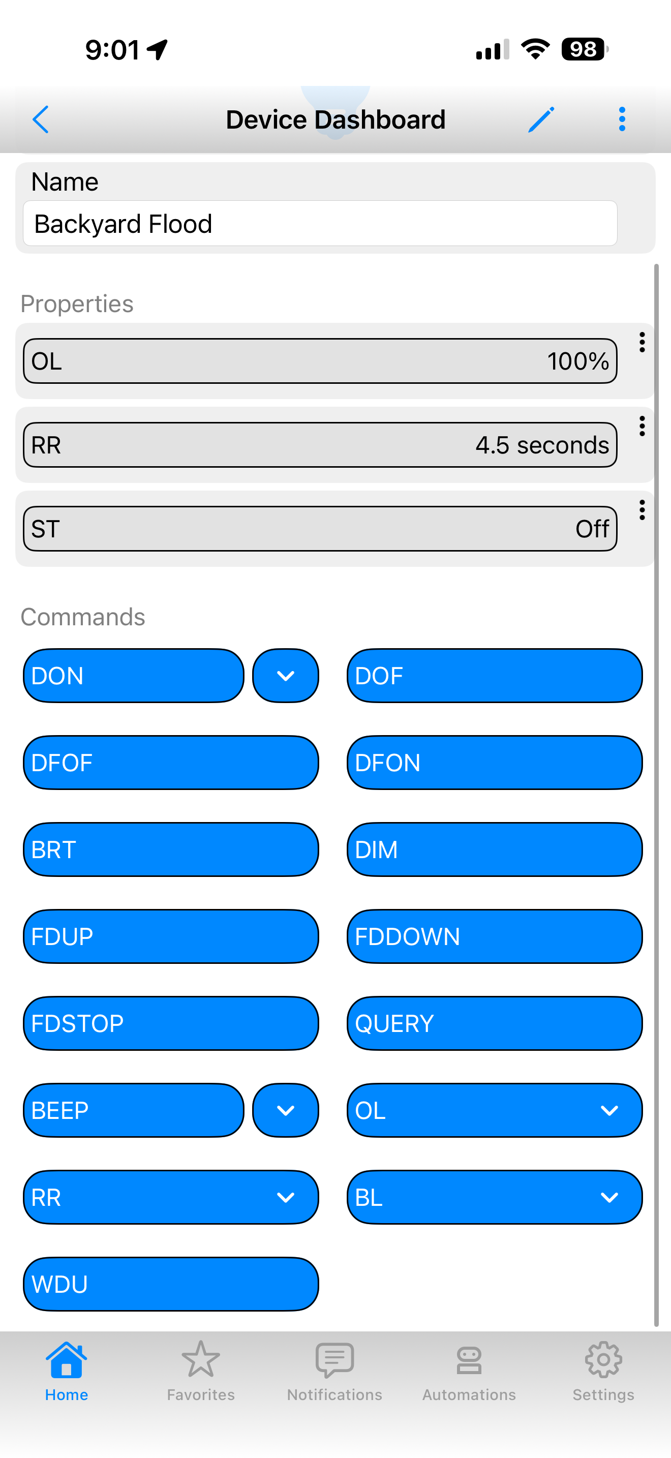Image resolution: width=671 pixels, height=1458 pixels.
Task: Open the OL command dropdown
Action: click(495, 1110)
